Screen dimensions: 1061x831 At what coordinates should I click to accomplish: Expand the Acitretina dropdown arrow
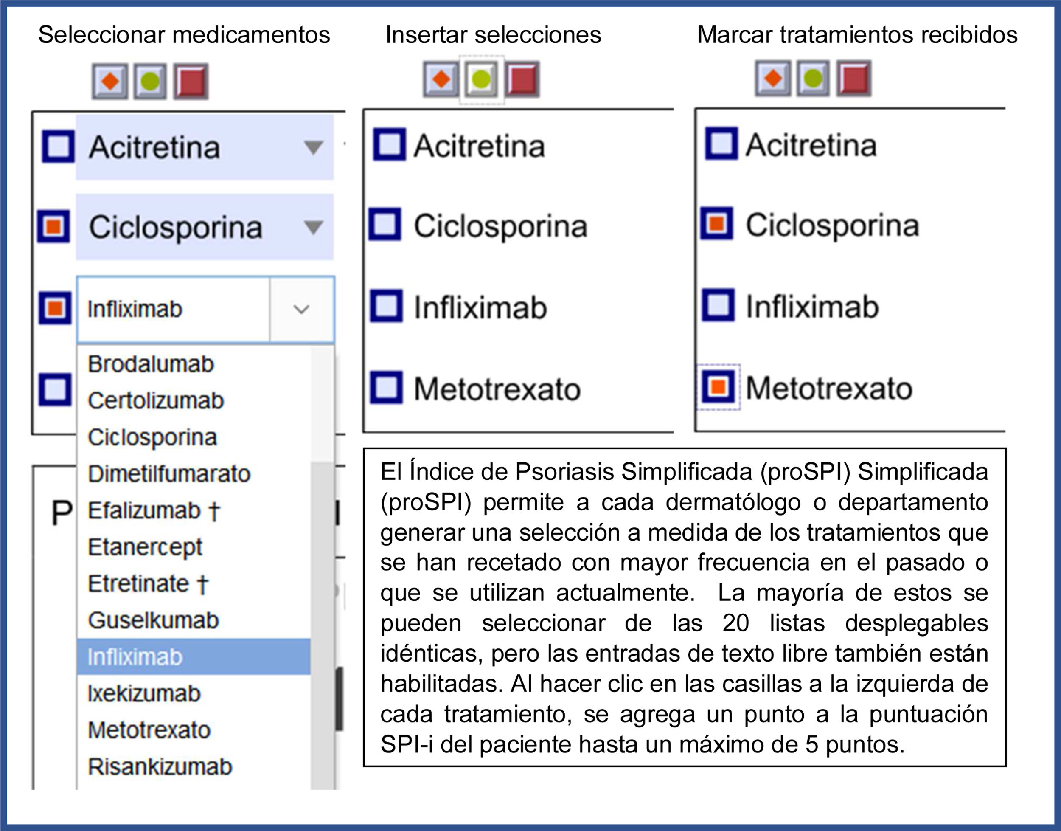click(313, 147)
